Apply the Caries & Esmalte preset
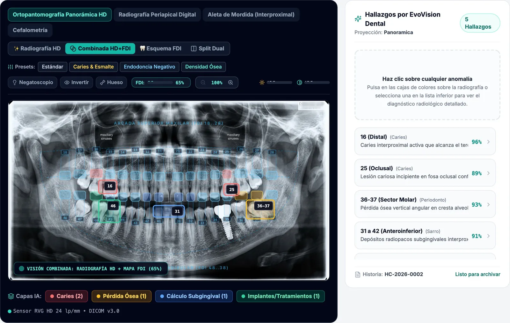This screenshot has height=323, width=510. pyautogui.click(x=93, y=67)
